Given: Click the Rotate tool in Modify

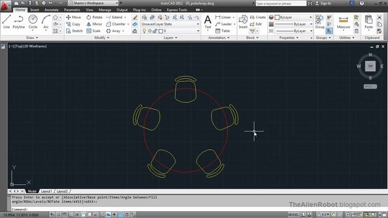Looking at the screenshot, I should click(x=95, y=18).
